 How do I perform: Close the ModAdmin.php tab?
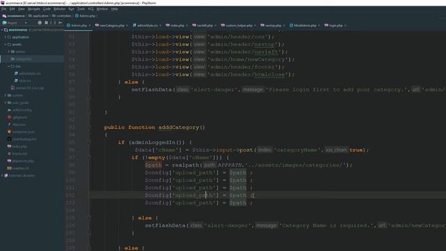click(x=319, y=26)
